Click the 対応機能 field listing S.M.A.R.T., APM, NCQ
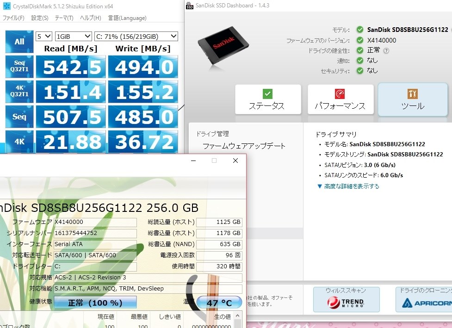The image size is (452, 328). click(x=148, y=289)
